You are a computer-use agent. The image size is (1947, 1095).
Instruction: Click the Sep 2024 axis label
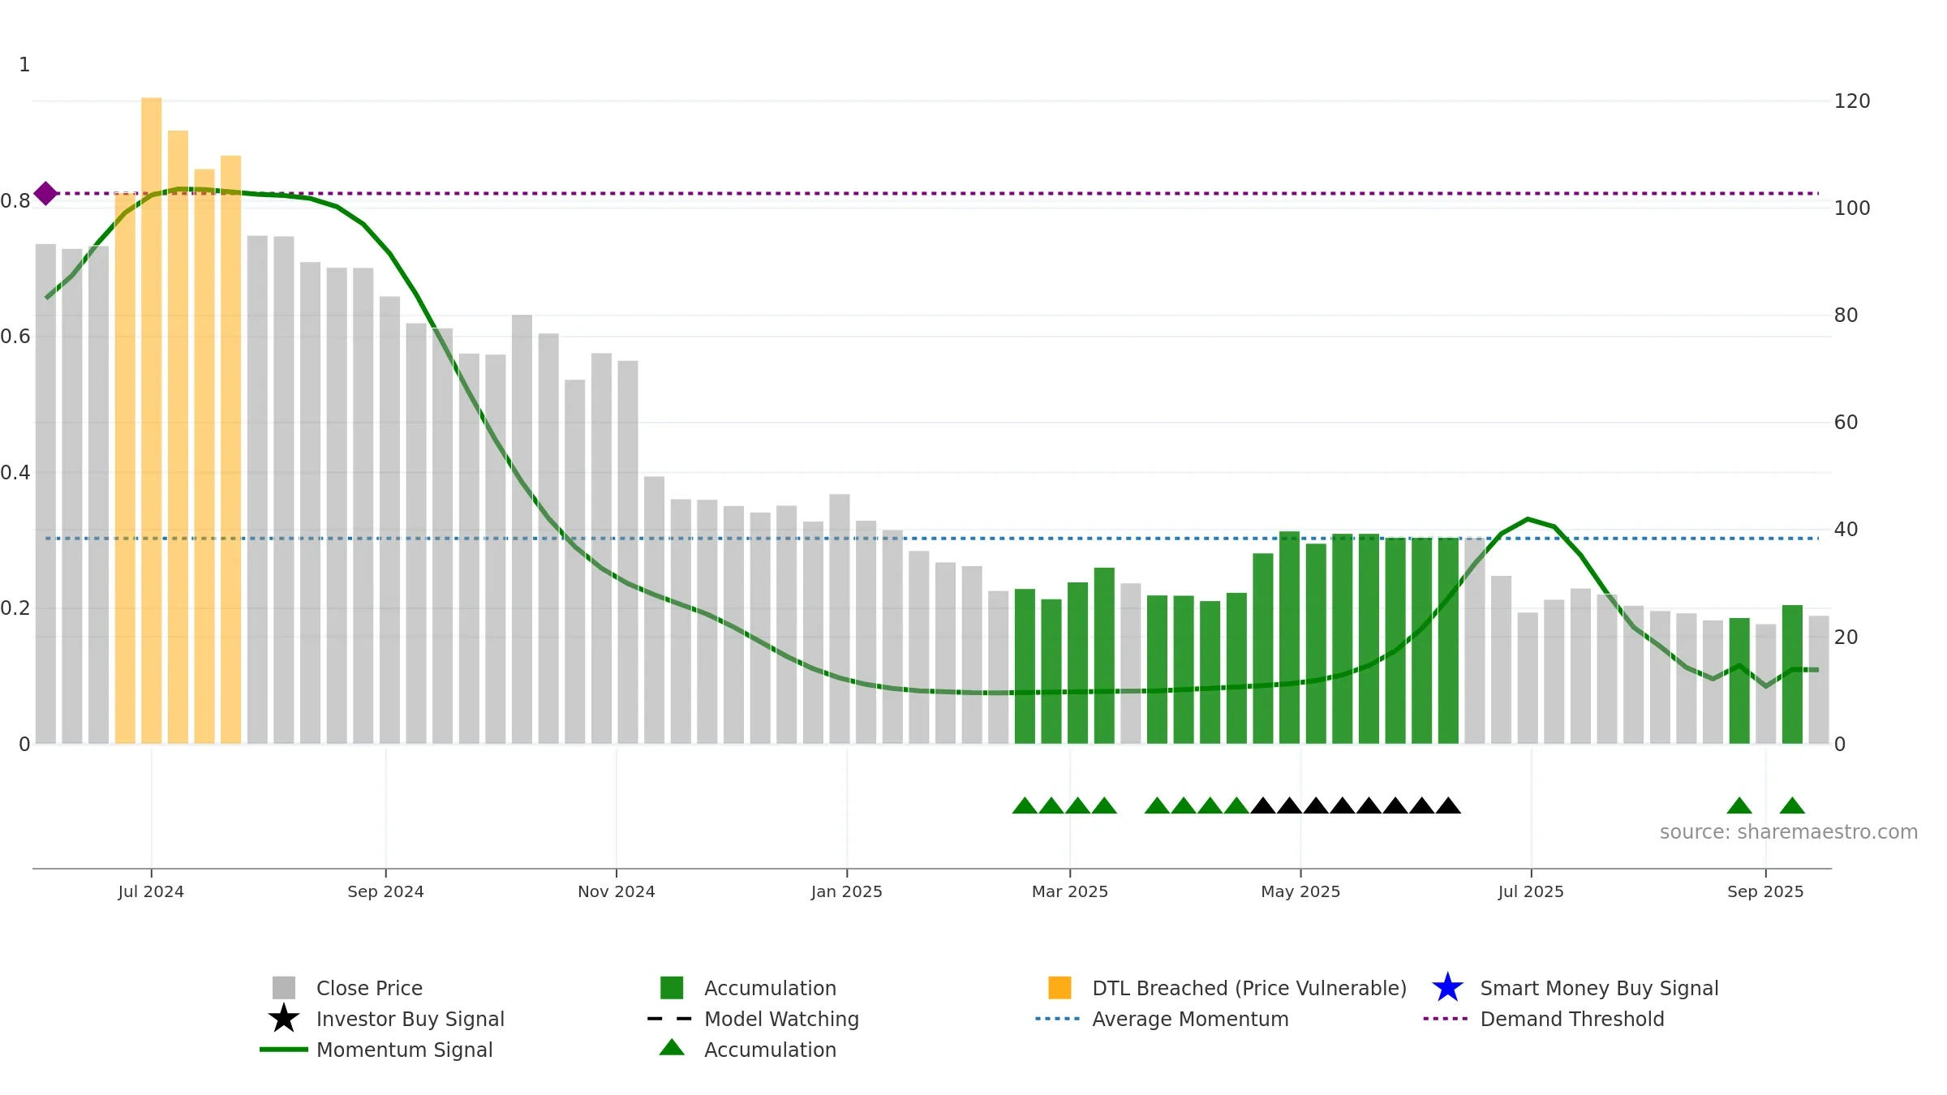tap(385, 891)
